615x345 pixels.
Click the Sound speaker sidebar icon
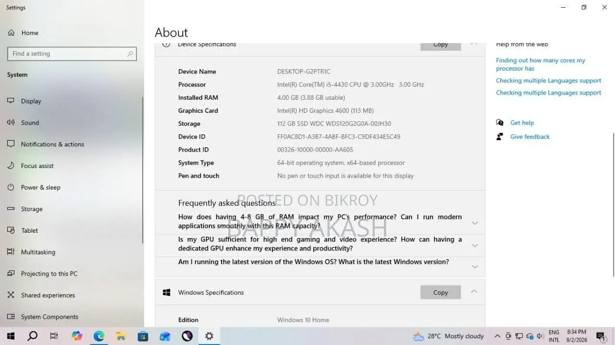point(11,122)
